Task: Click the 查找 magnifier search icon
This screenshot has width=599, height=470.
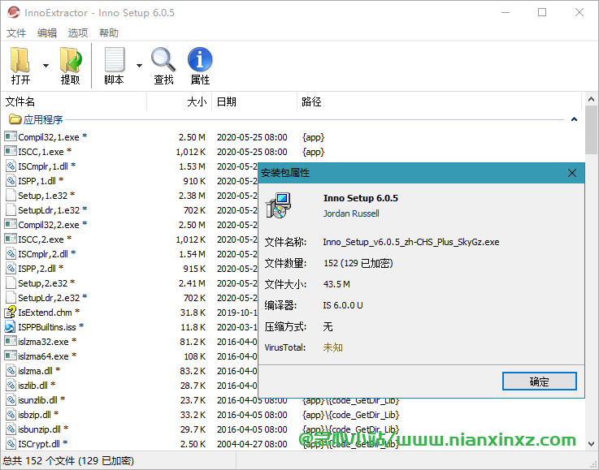Action: 163,59
